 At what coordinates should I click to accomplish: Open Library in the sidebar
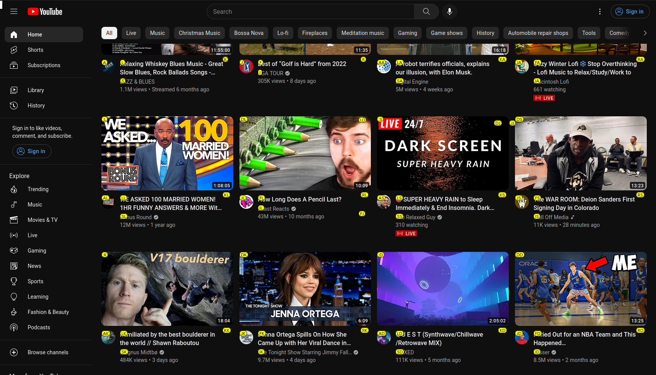tap(44, 90)
